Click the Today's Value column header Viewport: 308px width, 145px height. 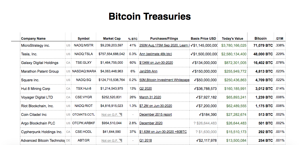coord(232,39)
